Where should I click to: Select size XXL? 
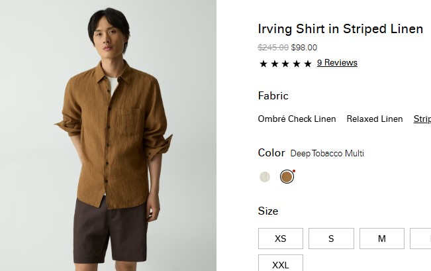pos(280,263)
